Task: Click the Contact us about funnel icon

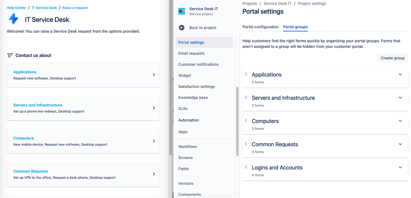Action: click(10, 55)
